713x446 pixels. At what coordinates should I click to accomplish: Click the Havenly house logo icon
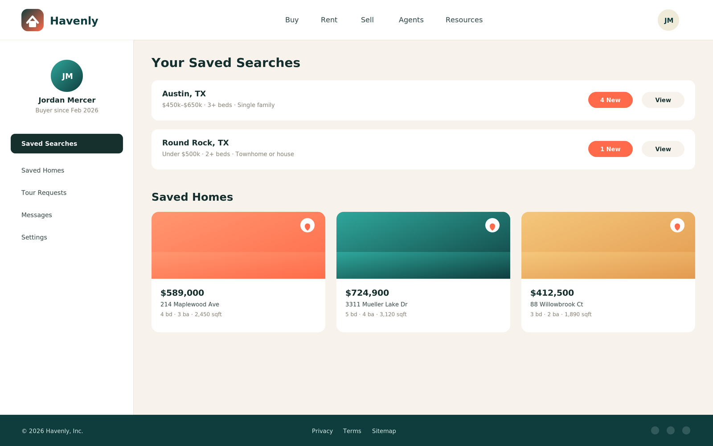(33, 20)
